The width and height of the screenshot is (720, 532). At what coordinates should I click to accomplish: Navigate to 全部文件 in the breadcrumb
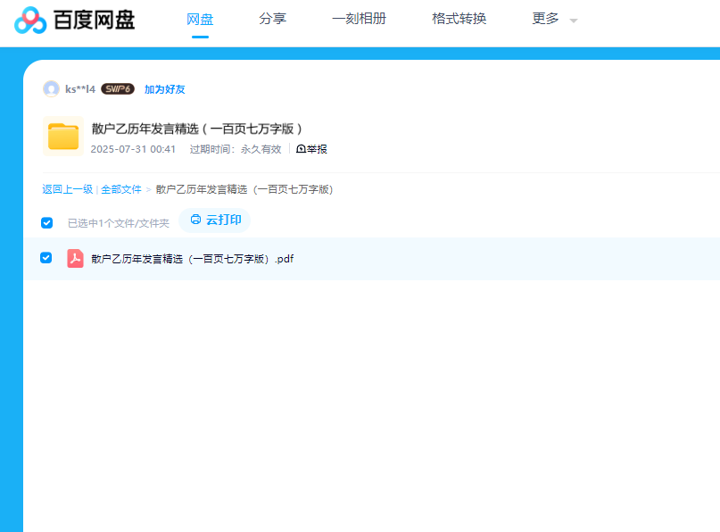(121, 189)
